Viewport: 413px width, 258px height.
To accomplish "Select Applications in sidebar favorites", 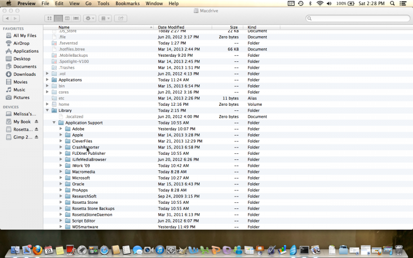I will [26, 51].
